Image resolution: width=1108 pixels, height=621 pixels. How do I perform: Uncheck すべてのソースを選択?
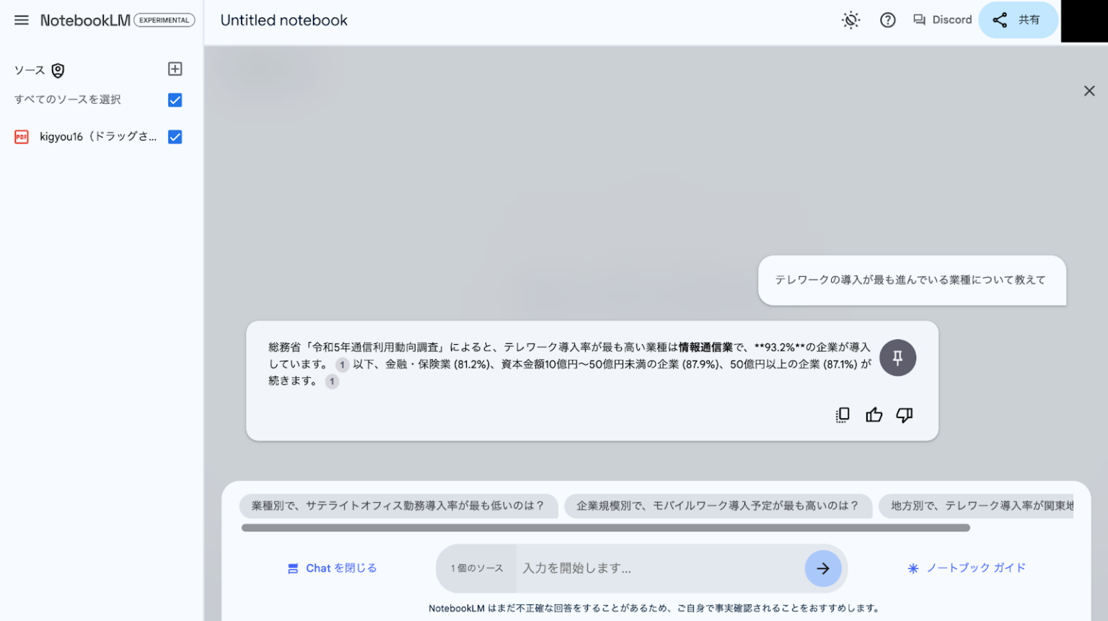tap(175, 100)
